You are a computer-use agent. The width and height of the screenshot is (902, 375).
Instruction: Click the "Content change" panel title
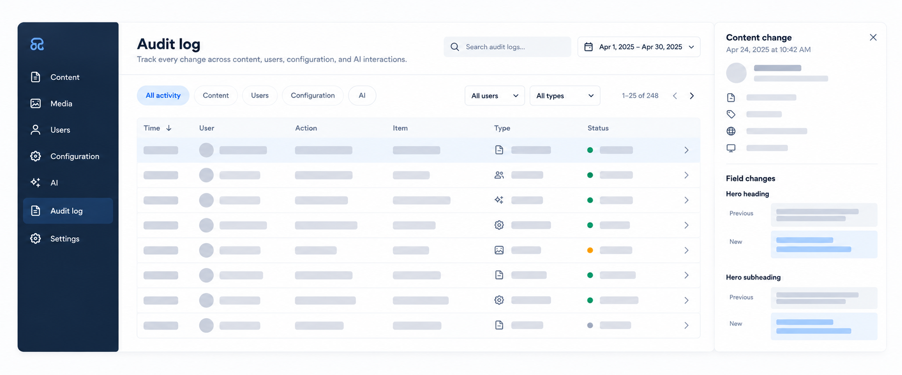pos(759,38)
